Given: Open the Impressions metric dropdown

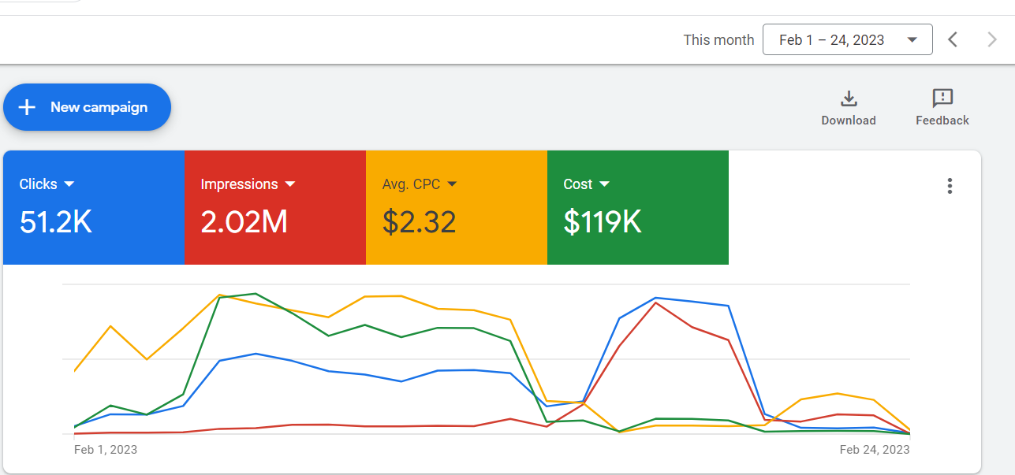Looking at the screenshot, I should 291,184.
